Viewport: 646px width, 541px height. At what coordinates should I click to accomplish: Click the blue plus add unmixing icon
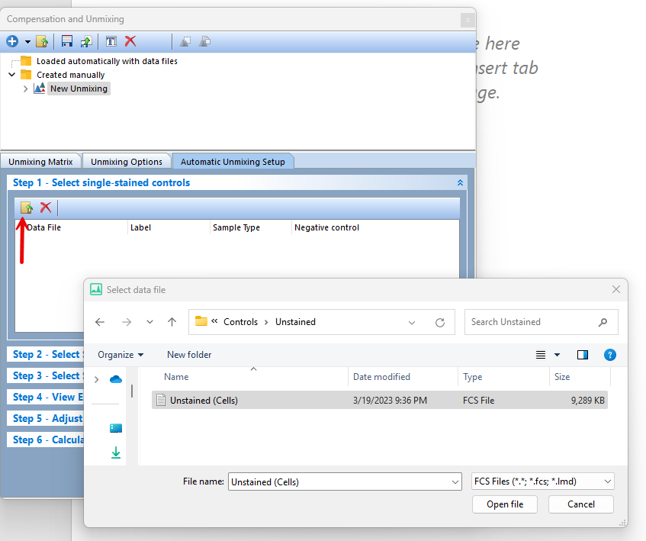(x=12, y=41)
